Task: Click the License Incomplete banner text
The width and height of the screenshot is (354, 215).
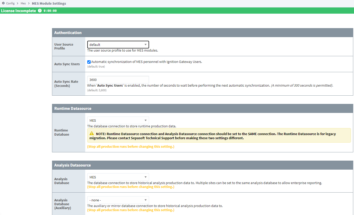Action: (19, 11)
